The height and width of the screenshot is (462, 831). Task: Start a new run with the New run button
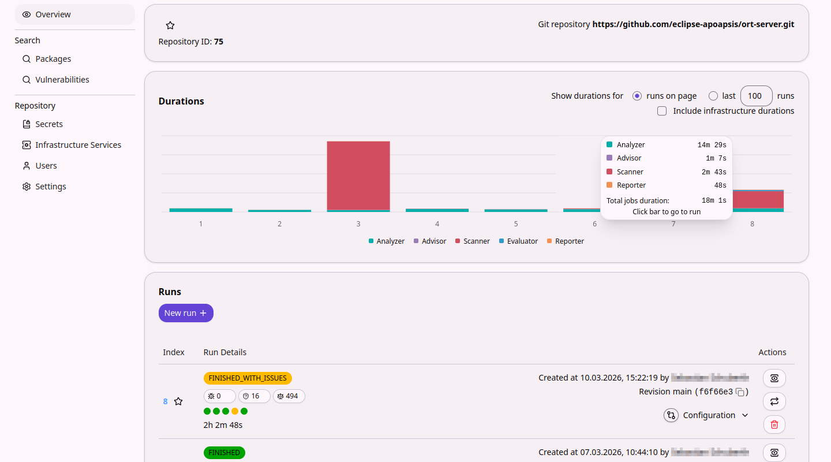pos(186,313)
